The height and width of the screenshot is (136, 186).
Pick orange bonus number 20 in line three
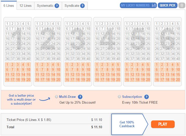tap(88, 80)
